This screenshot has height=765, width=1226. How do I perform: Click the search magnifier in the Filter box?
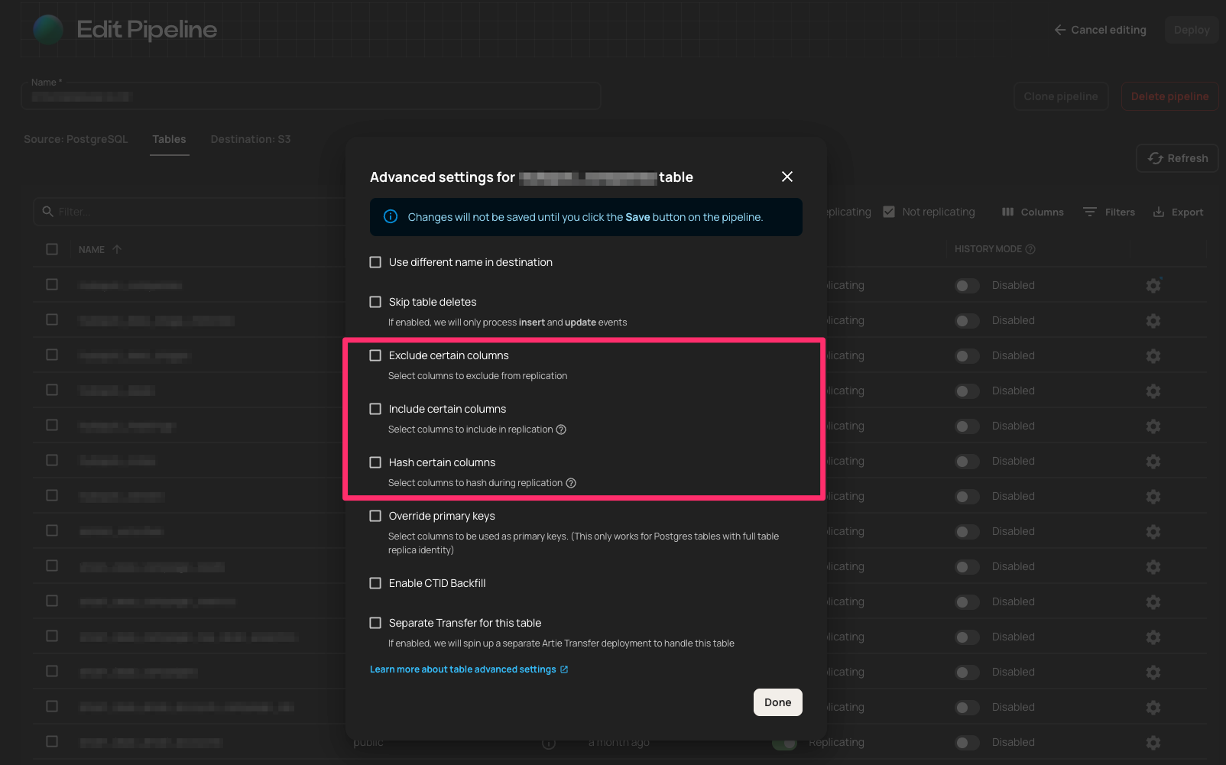(47, 211)
